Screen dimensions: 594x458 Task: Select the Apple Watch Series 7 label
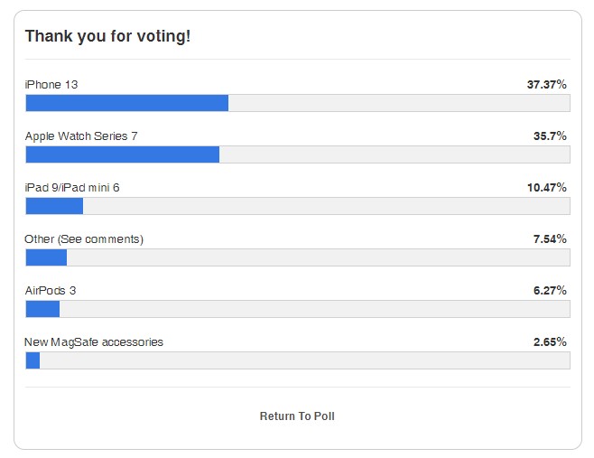coord(81,136)
